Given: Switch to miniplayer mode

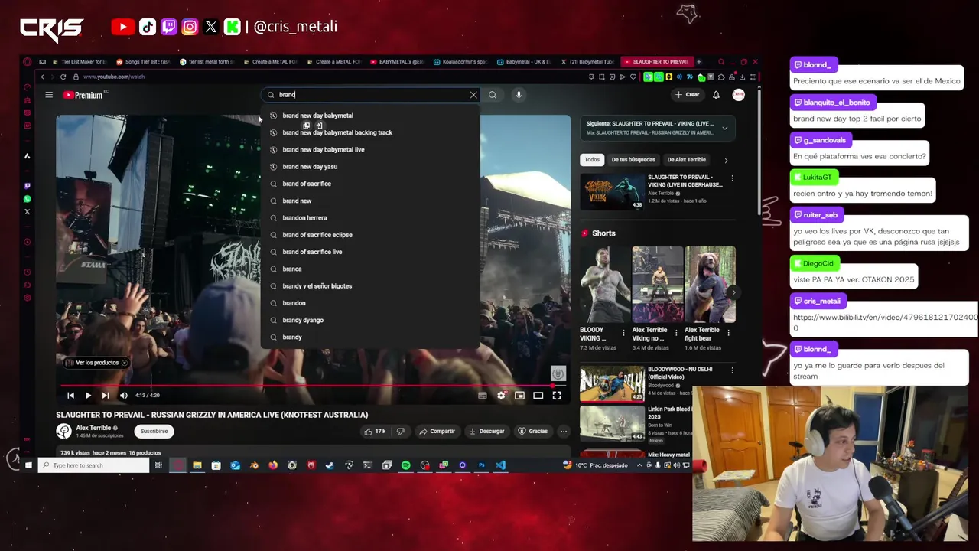Looking at the screenshot, I should (519, 396).
